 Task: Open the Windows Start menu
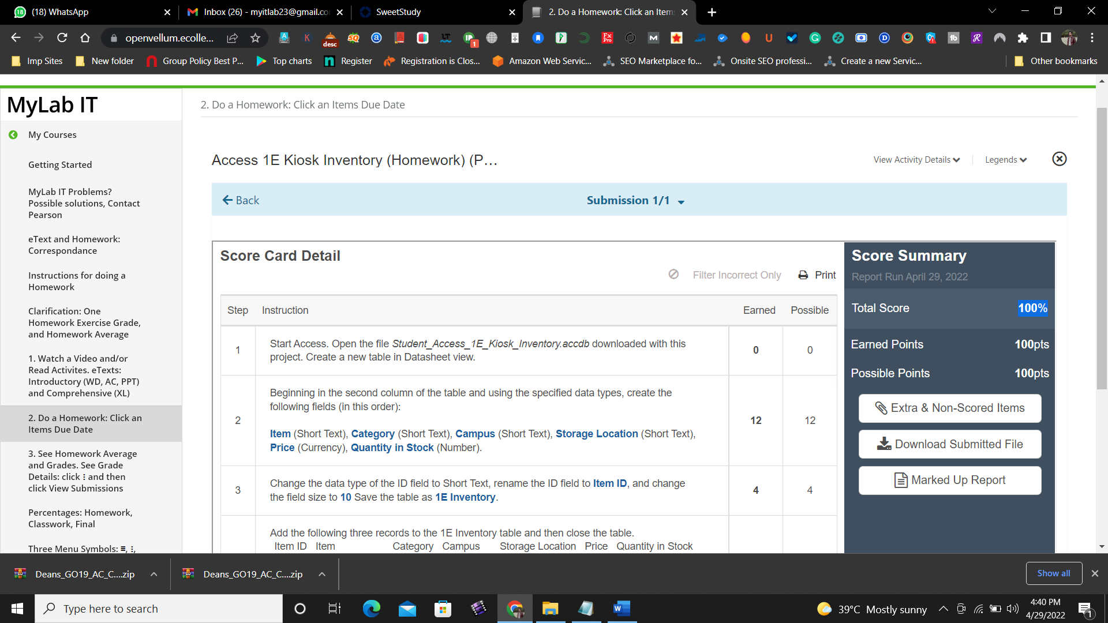(x=17, y=609)
